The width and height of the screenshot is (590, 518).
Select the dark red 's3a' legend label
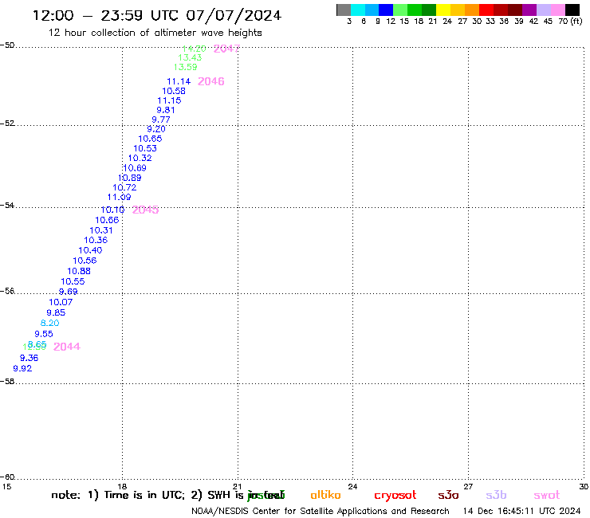pos(449,495)
